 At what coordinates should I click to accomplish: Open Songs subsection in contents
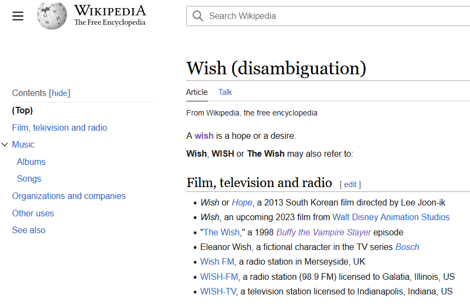pyautogui.click(x=29, y=179)
